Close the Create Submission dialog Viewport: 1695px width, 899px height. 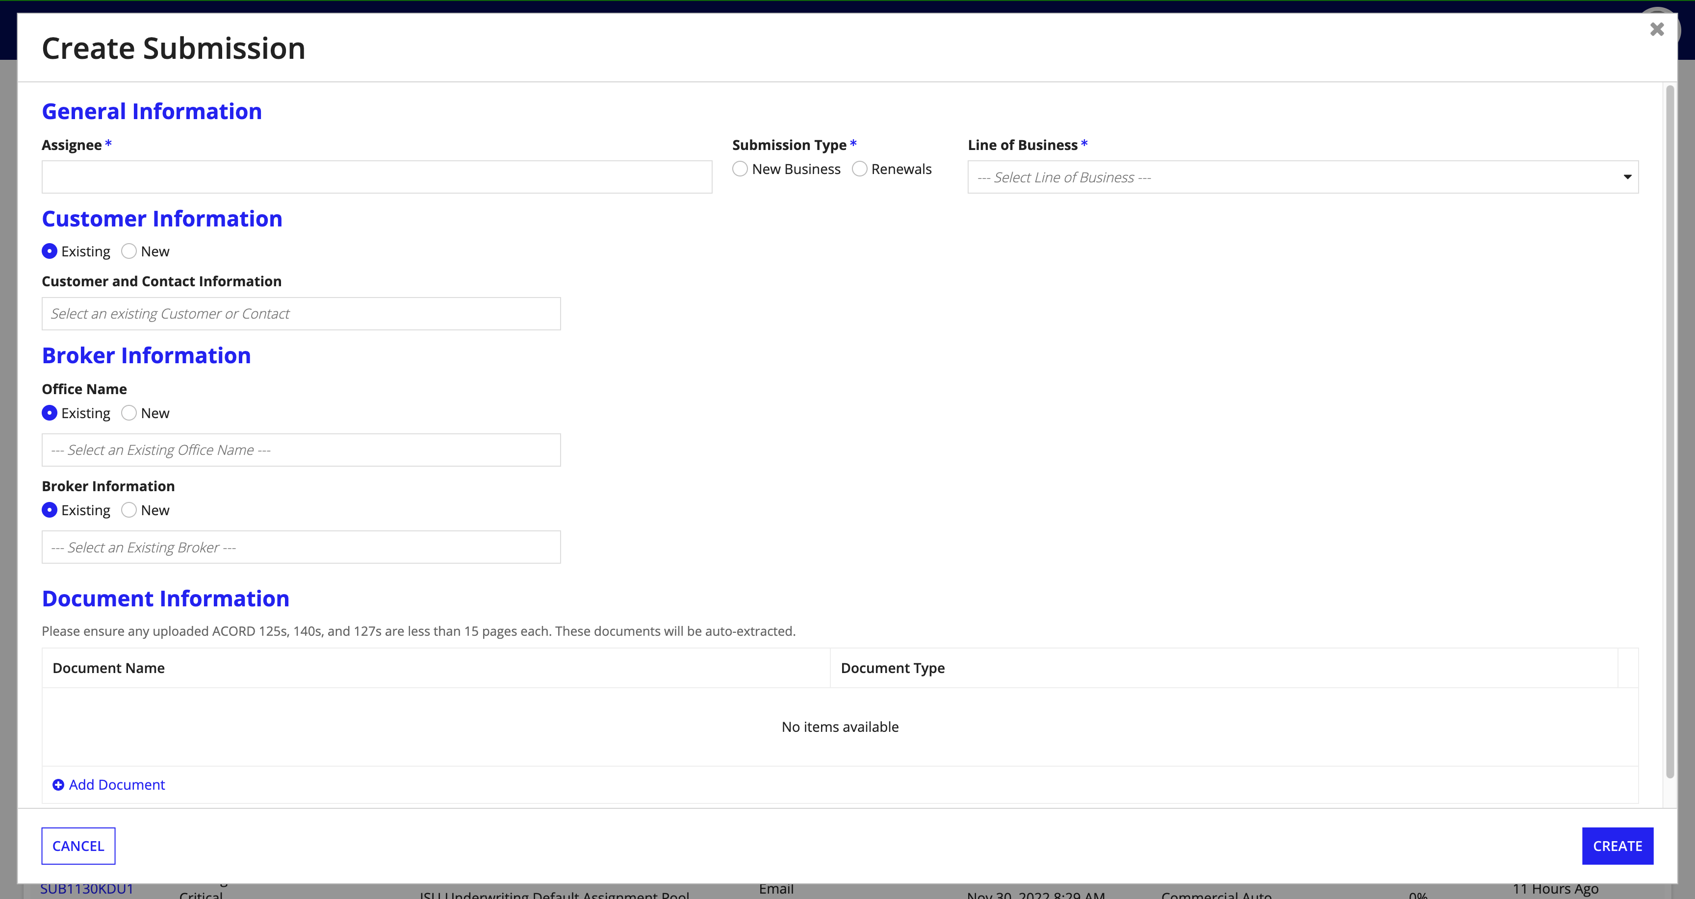coord(1657,29)
